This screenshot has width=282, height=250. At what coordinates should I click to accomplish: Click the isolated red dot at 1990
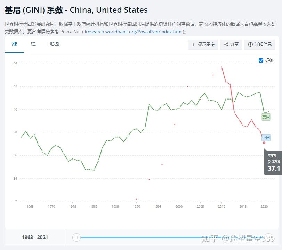(x=136, y=199)
